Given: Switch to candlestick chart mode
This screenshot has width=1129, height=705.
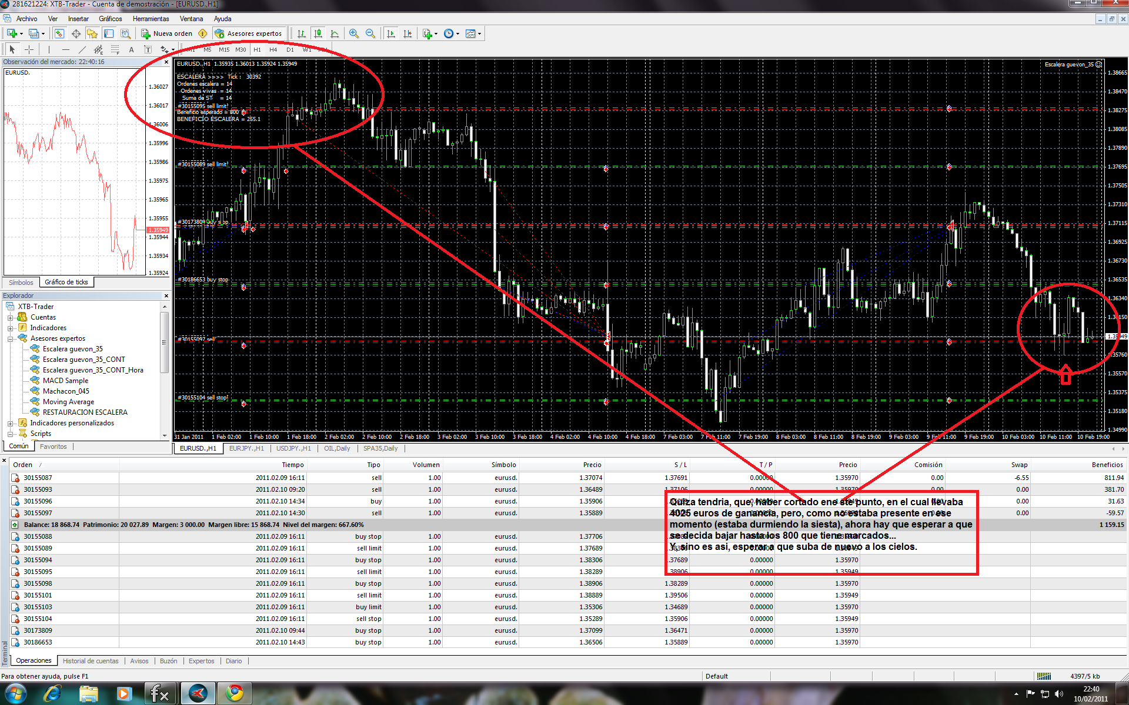Looking at the screenshot, I should click(x=318, y=33).
